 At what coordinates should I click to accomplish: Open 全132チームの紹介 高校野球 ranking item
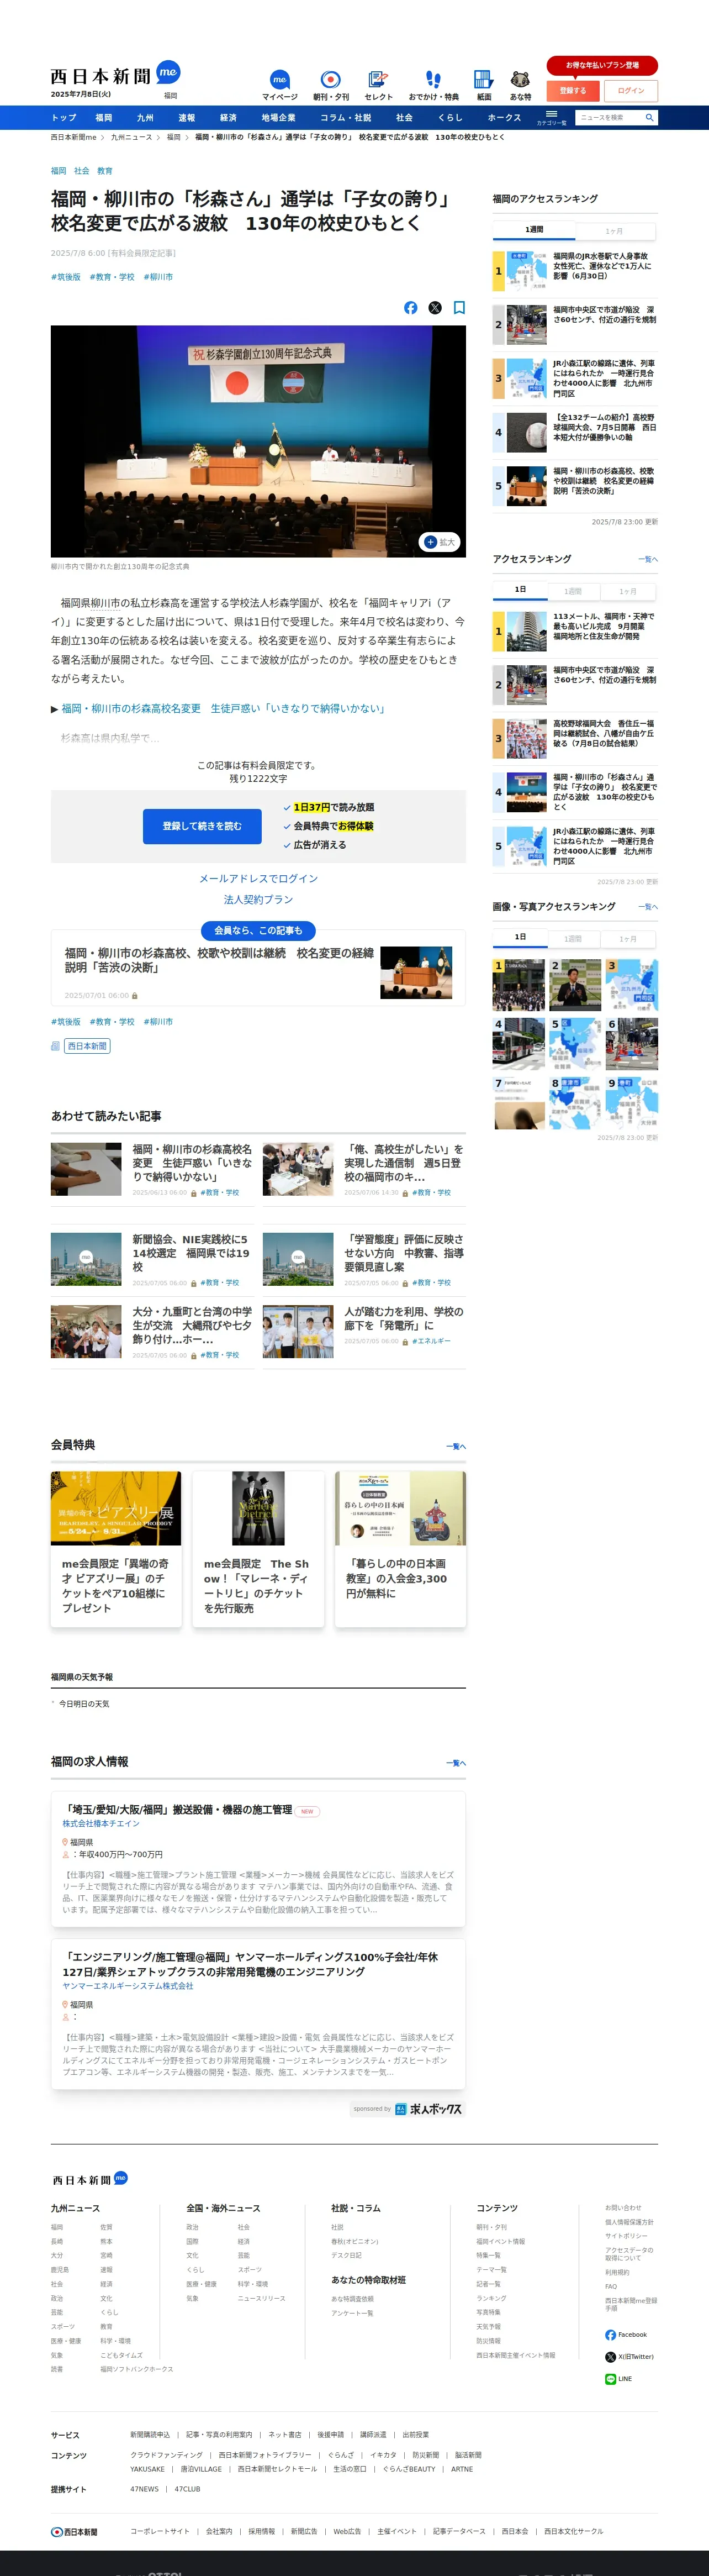click(x=575, y=433)
